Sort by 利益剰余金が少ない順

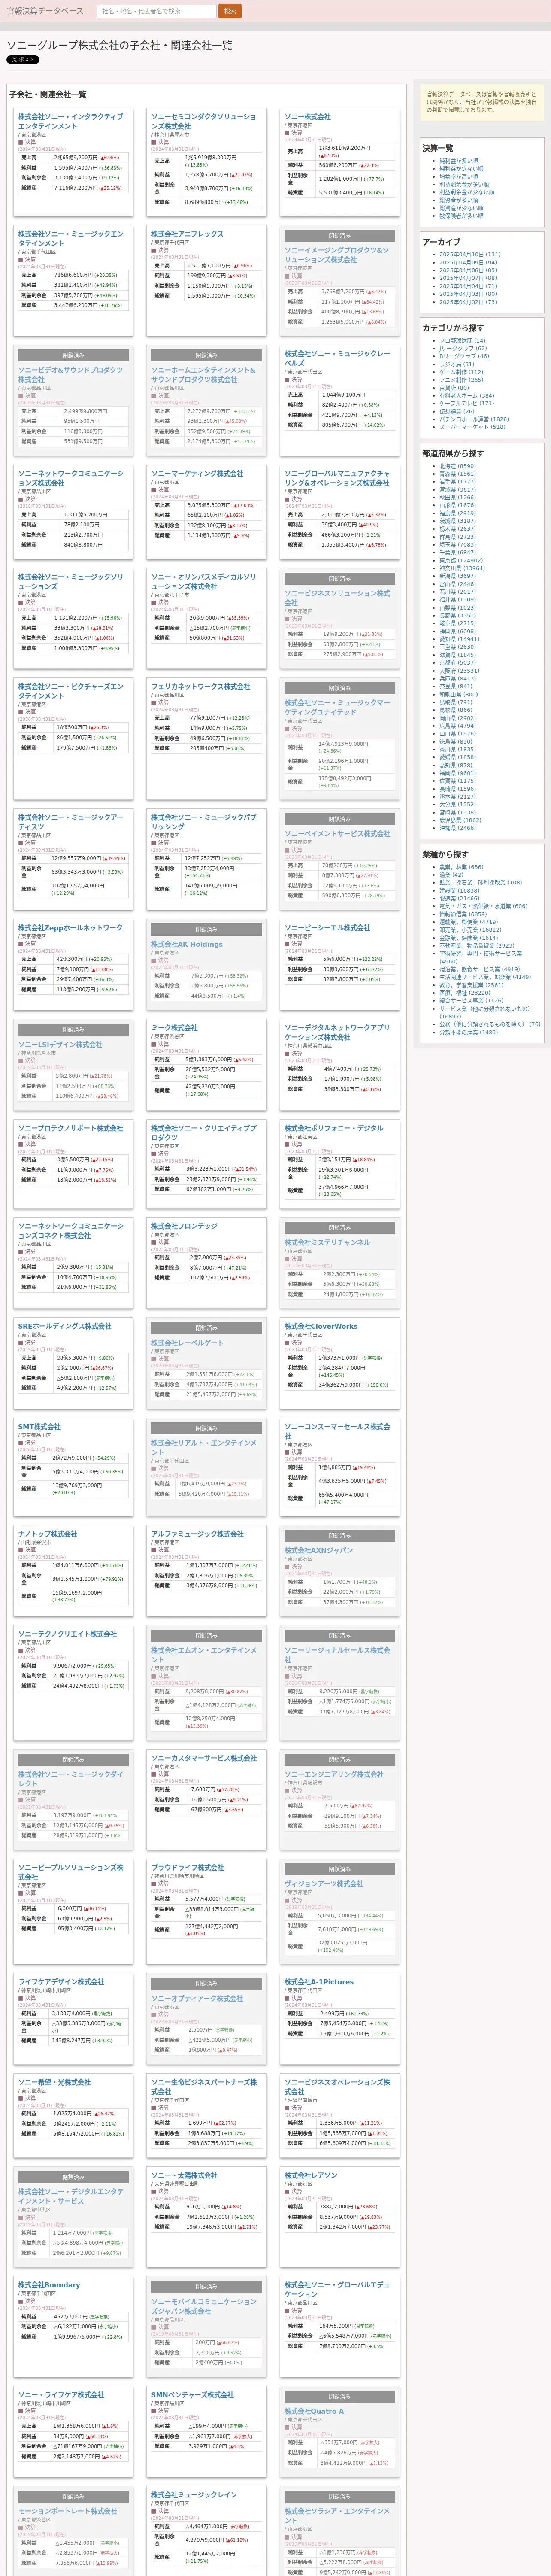tap(467, 192)
